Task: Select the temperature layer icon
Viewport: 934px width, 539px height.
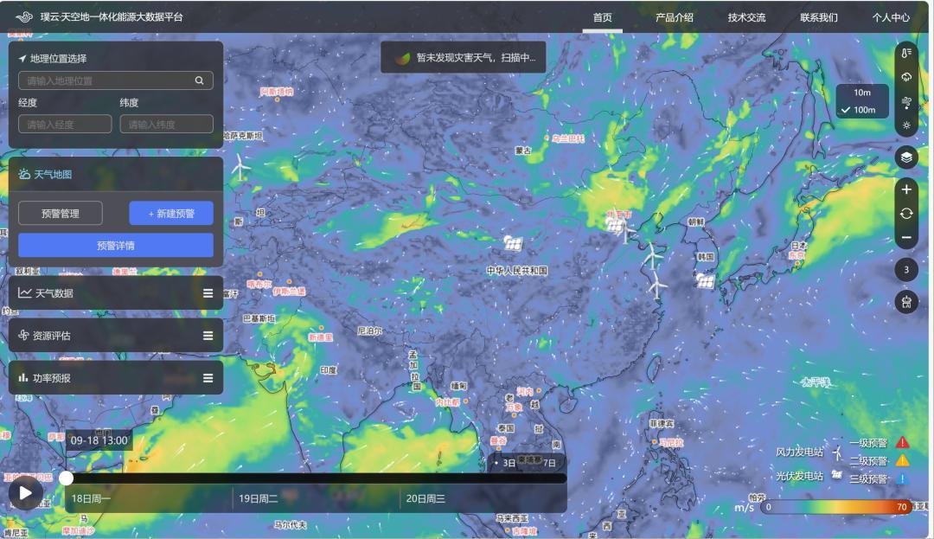Action: 906,53
